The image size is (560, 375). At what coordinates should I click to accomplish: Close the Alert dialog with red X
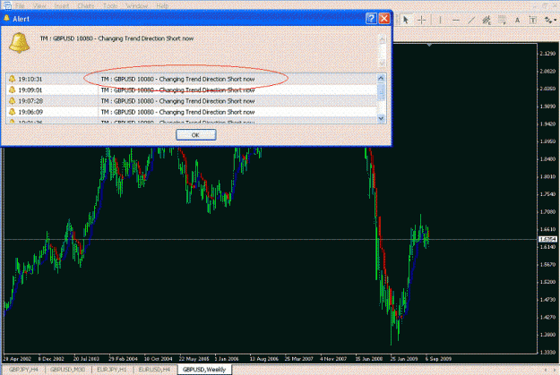(384, 19)
